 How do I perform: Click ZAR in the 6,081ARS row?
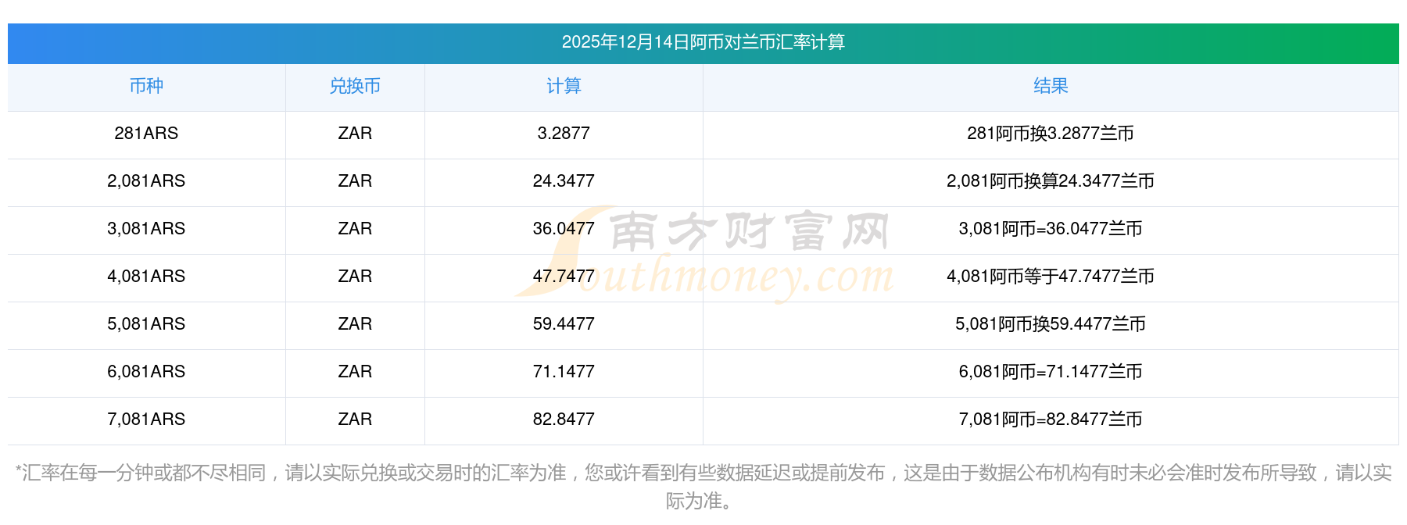click(x=355, y=372)
